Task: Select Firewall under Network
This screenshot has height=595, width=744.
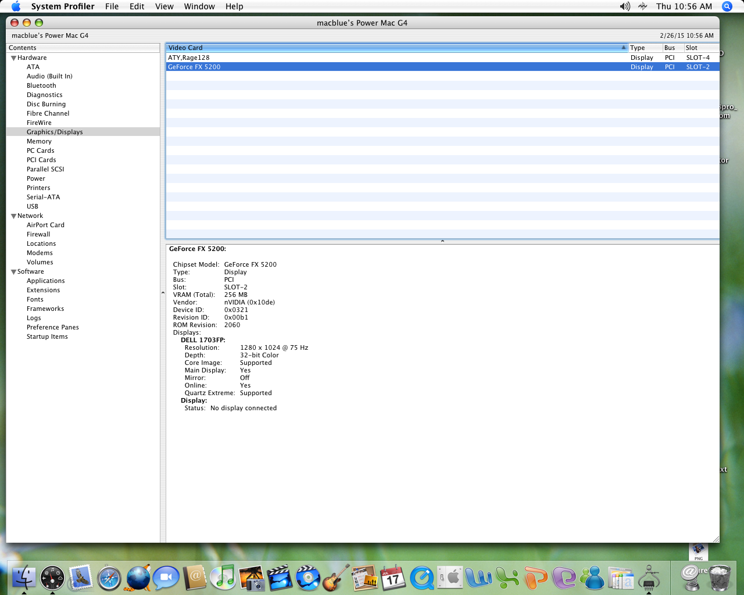Action: point(38,234)
